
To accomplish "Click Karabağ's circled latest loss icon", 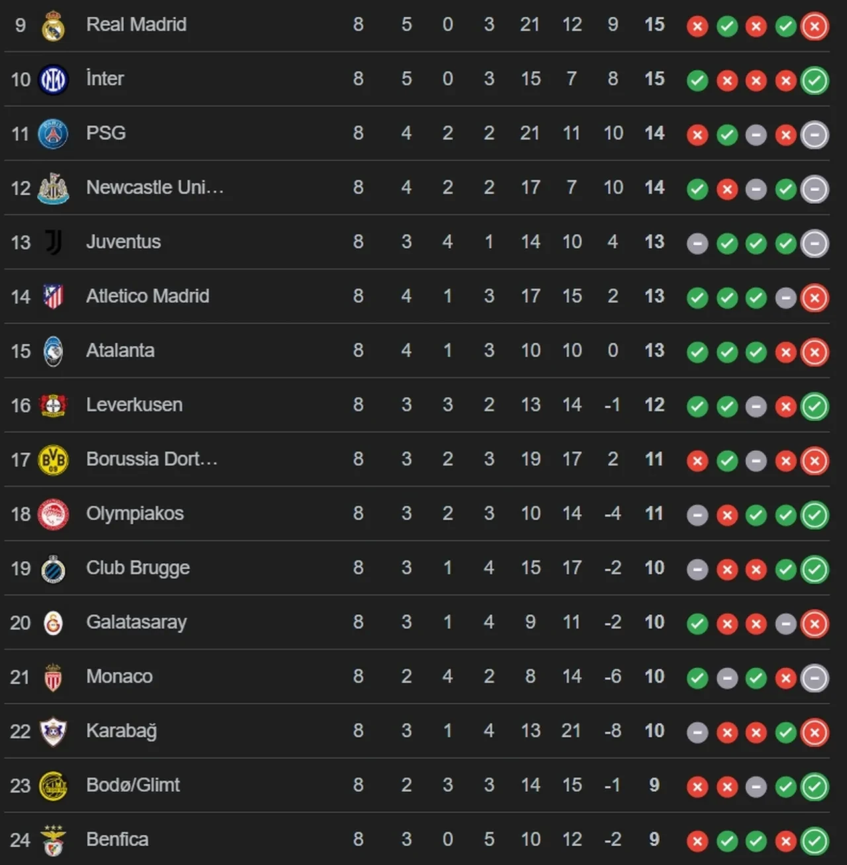I will [815, 732].
